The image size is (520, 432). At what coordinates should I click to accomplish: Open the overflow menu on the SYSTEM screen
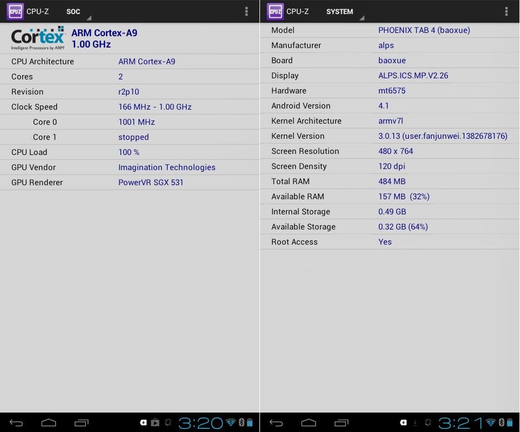coord(505,11)
